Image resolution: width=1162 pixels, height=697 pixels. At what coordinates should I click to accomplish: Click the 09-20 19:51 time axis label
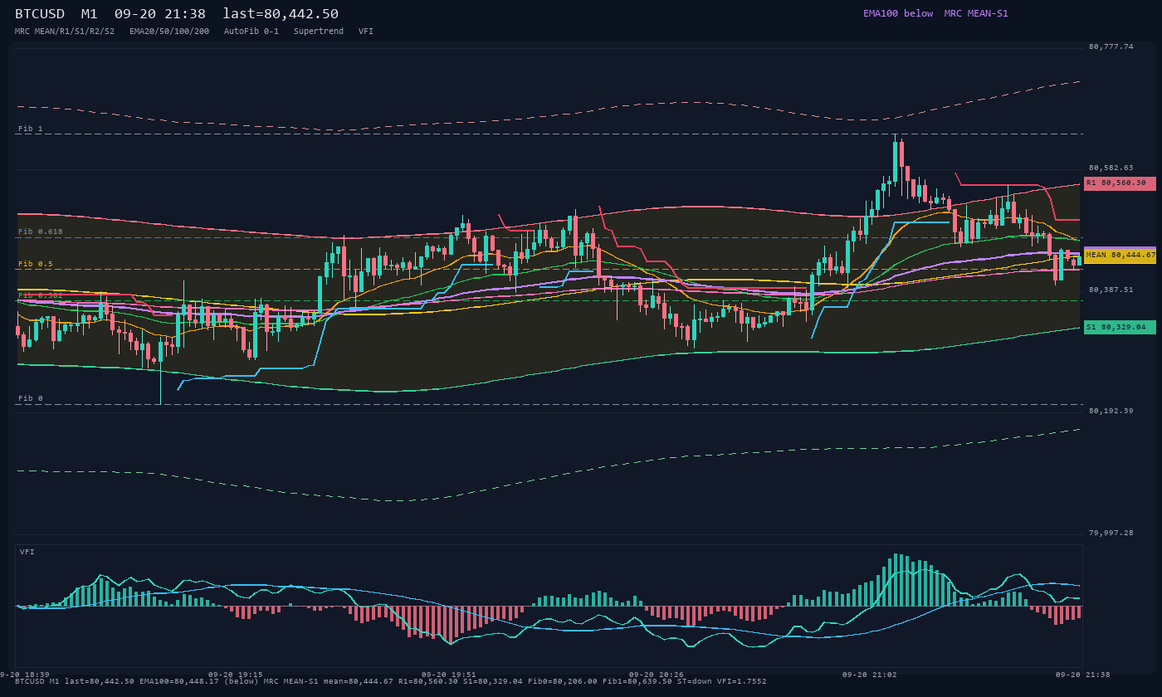(448, 675)
